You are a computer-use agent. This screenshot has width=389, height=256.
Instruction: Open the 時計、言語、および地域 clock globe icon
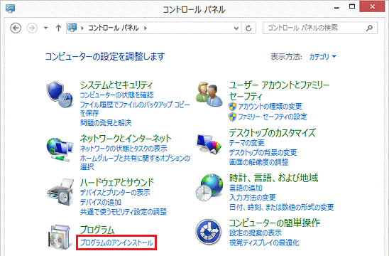tap(209, 188)
